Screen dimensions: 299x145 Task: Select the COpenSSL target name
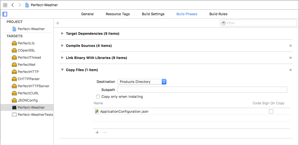tap(26, 50)
